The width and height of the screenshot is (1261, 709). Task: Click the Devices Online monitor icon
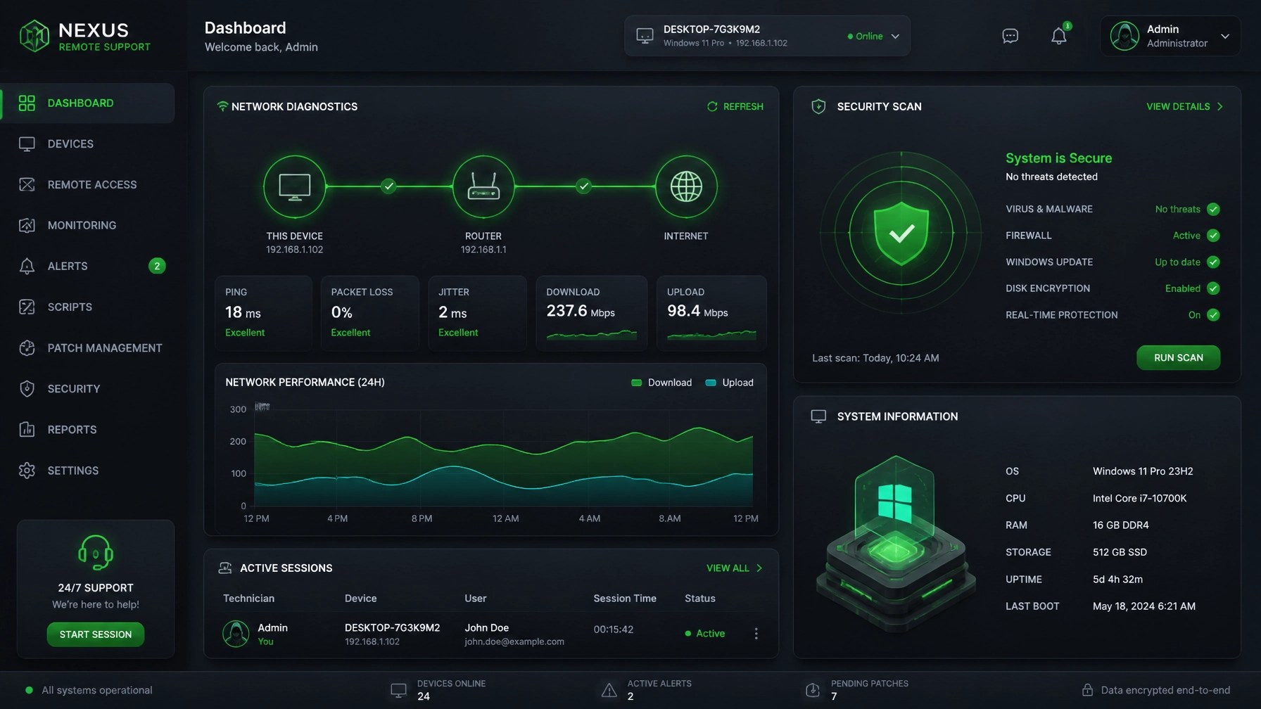coord(398,690)
